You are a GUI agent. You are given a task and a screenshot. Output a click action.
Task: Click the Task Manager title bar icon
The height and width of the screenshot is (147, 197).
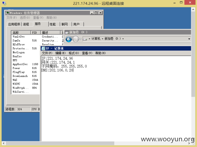point(8,13)
